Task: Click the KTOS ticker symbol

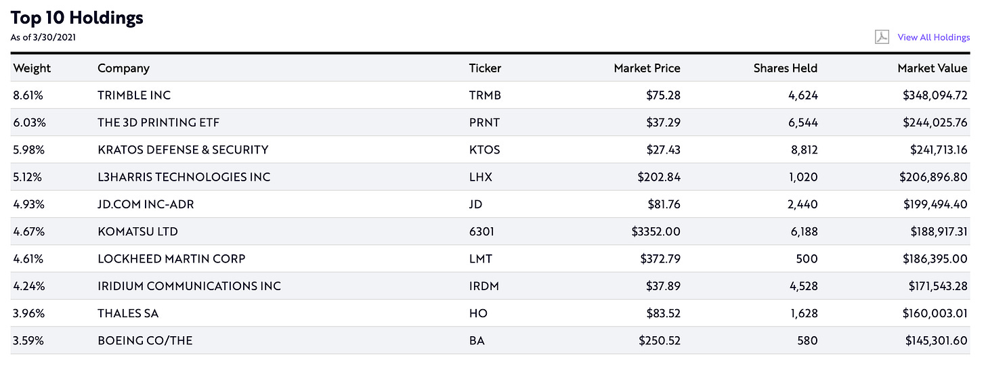Action: (484, 149)
